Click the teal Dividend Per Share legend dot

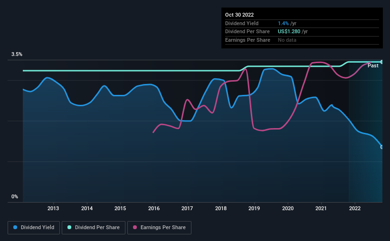(69, 227)
